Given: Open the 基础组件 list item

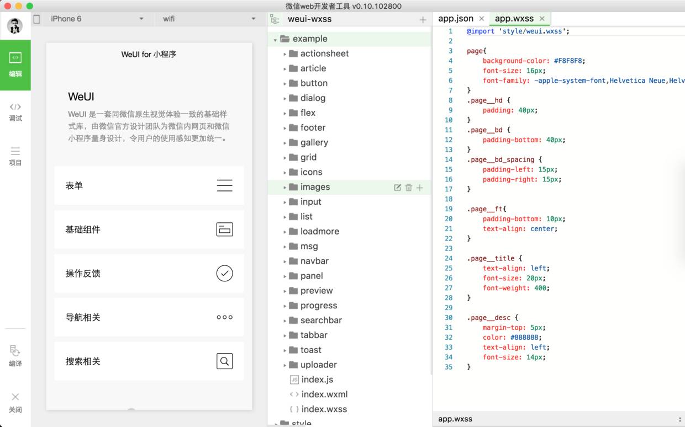Looking at the screenshot, I should pyautogui.click(x=149, y=229).
